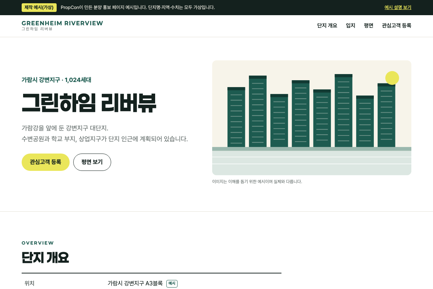Screen dimensions: 433x289
Task: Go to 단지 개요 in navigation
Action: coord(327,25)
